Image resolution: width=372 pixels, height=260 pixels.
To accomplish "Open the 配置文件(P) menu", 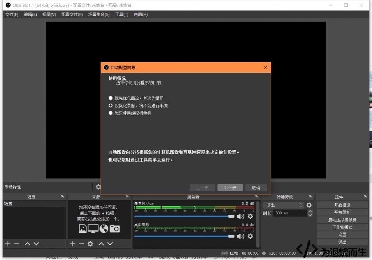I will [72, 14].
